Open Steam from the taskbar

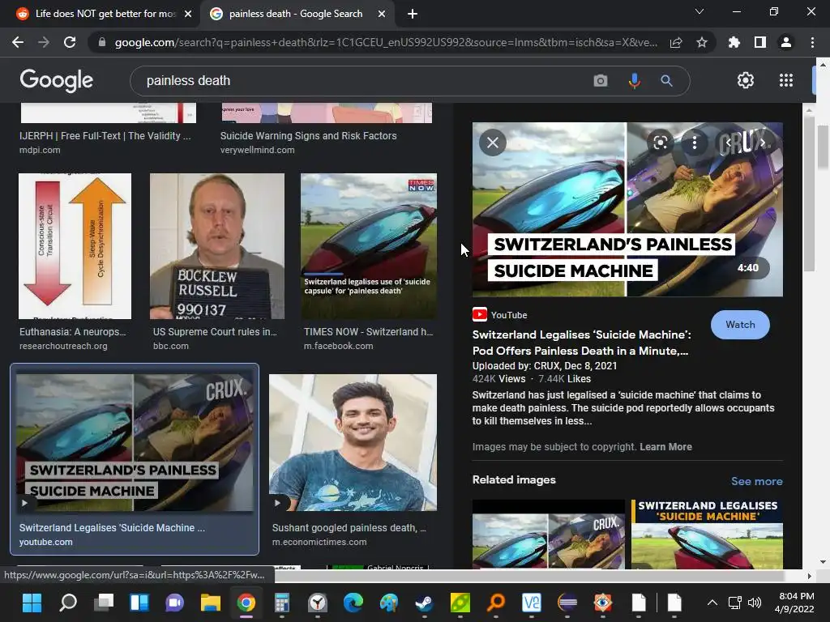(x=424, y=603)
